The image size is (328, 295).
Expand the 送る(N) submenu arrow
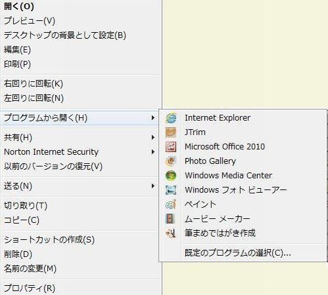tap(153, 186)
